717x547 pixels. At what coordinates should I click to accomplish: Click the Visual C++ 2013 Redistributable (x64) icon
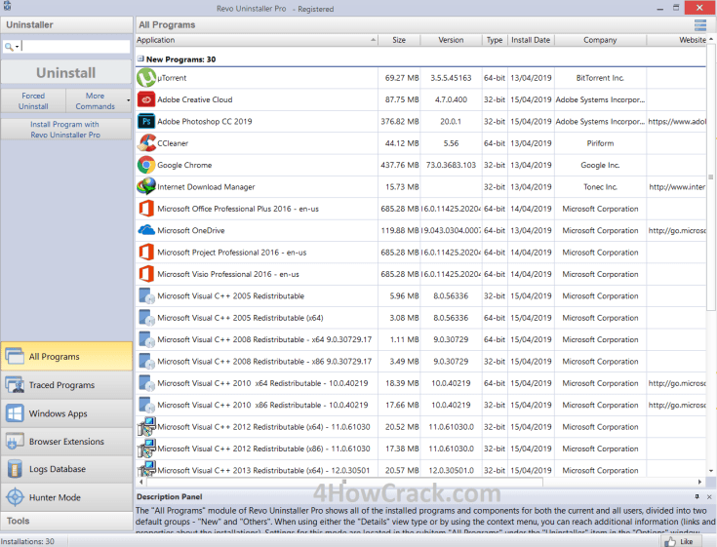(146, 469)
